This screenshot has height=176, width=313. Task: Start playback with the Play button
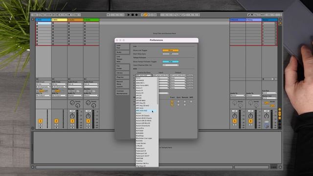point(129,15)
